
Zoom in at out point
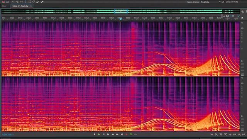[x=239, y=134]
